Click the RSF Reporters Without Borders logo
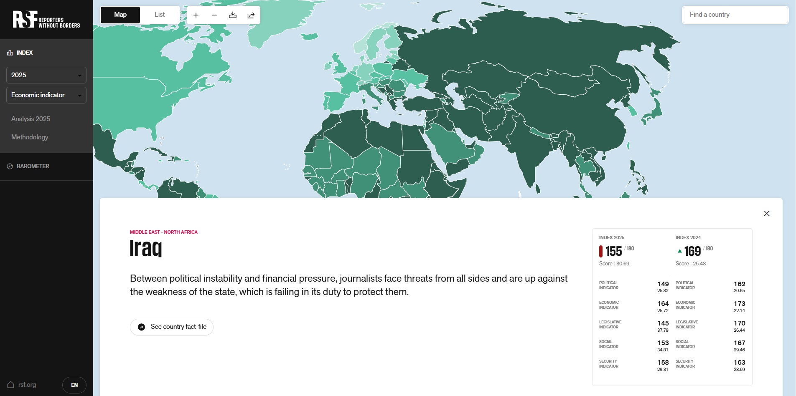 click(46, 20)
